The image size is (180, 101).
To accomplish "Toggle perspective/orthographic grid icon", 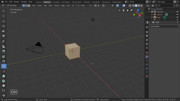I will pyautogui.click(x=119, y=10).
